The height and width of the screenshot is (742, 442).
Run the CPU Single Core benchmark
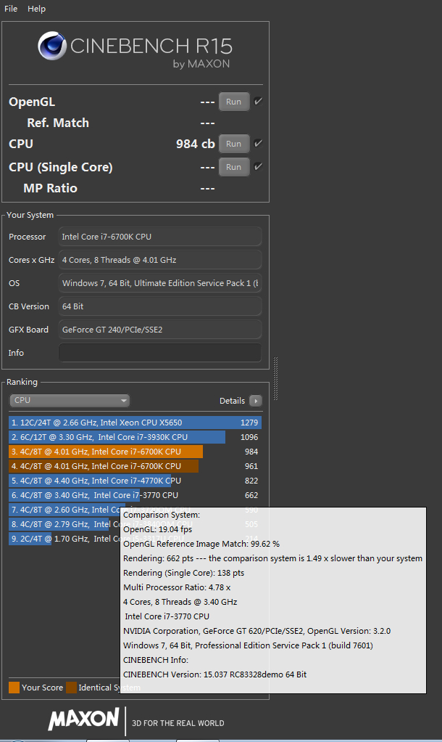233,167
